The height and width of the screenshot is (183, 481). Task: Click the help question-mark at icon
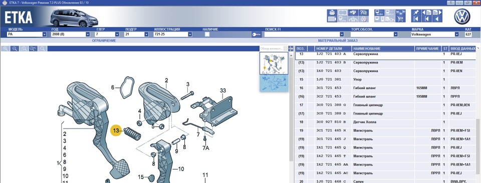tap(364, 12)
